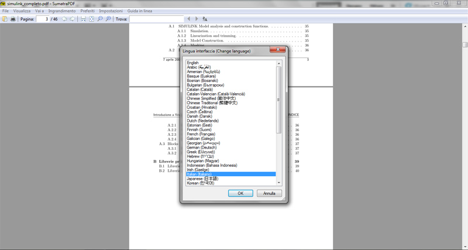
Task: Click the Print toolbar icon
Action: click(13, 19)
